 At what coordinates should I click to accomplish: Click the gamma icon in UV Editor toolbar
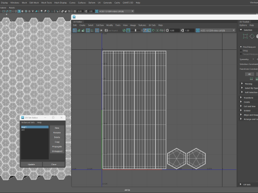click(x=182, y=31)
